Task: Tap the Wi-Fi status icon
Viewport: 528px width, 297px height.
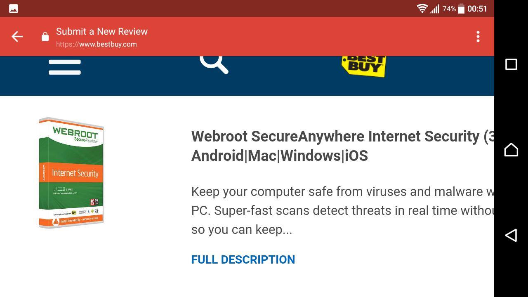Action: [x=422, y=9]
